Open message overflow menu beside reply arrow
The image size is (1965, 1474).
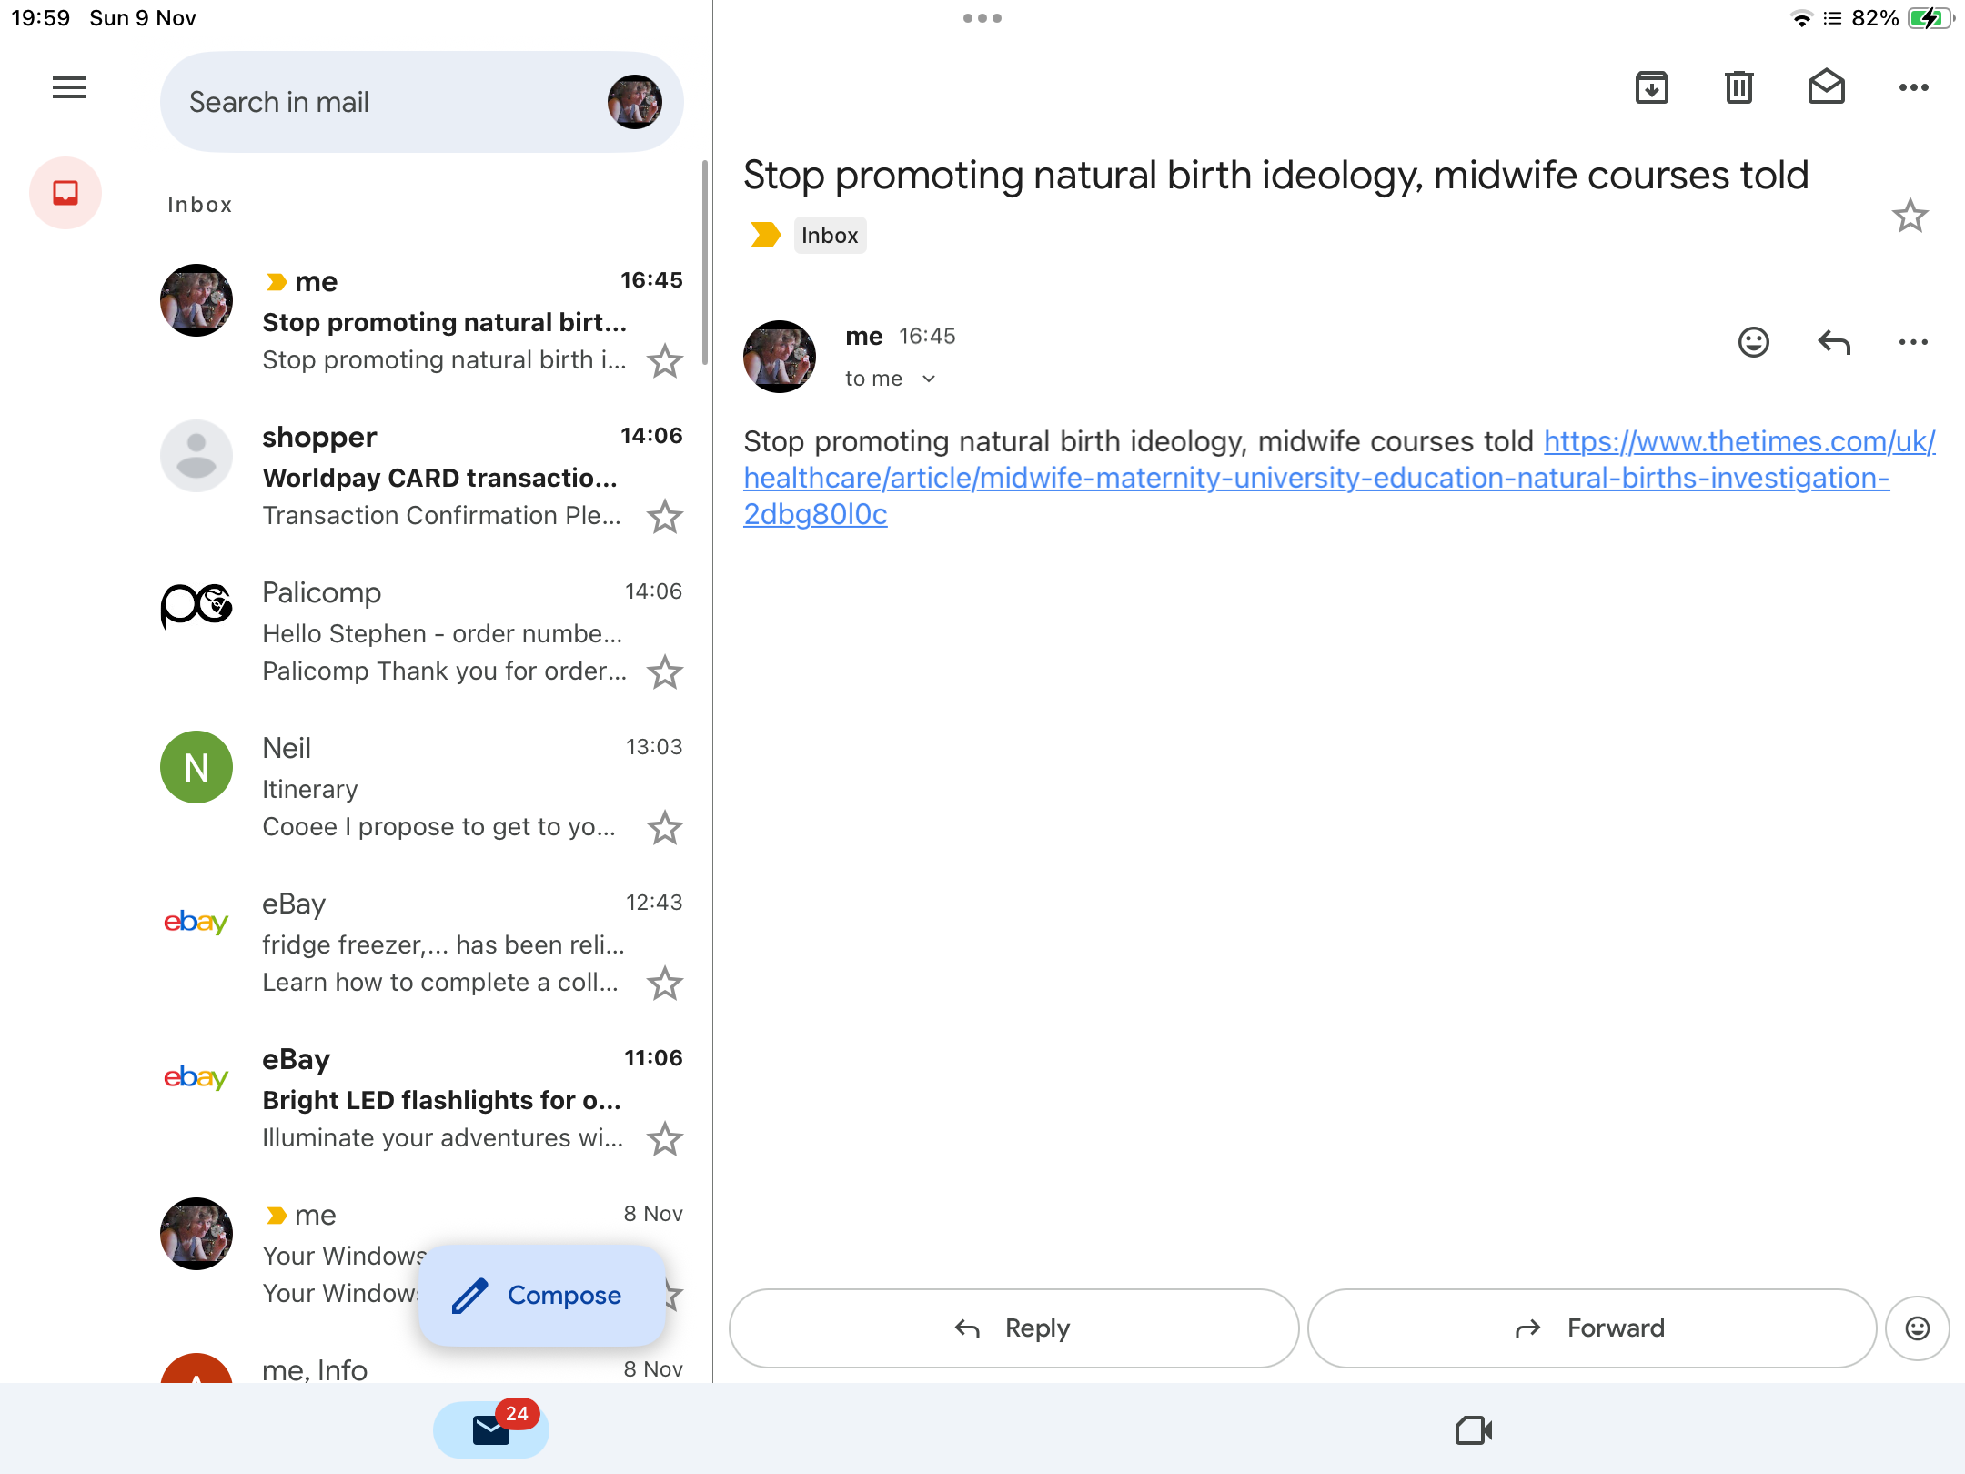(x=1913, y=342)
